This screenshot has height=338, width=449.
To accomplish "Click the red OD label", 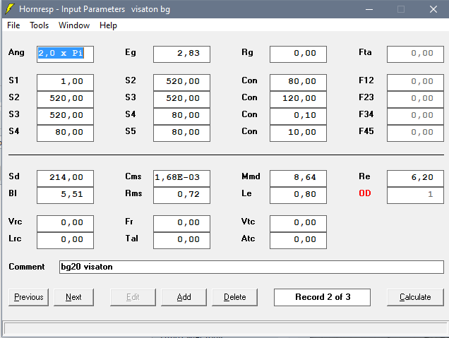I will (x=364, y=193).
